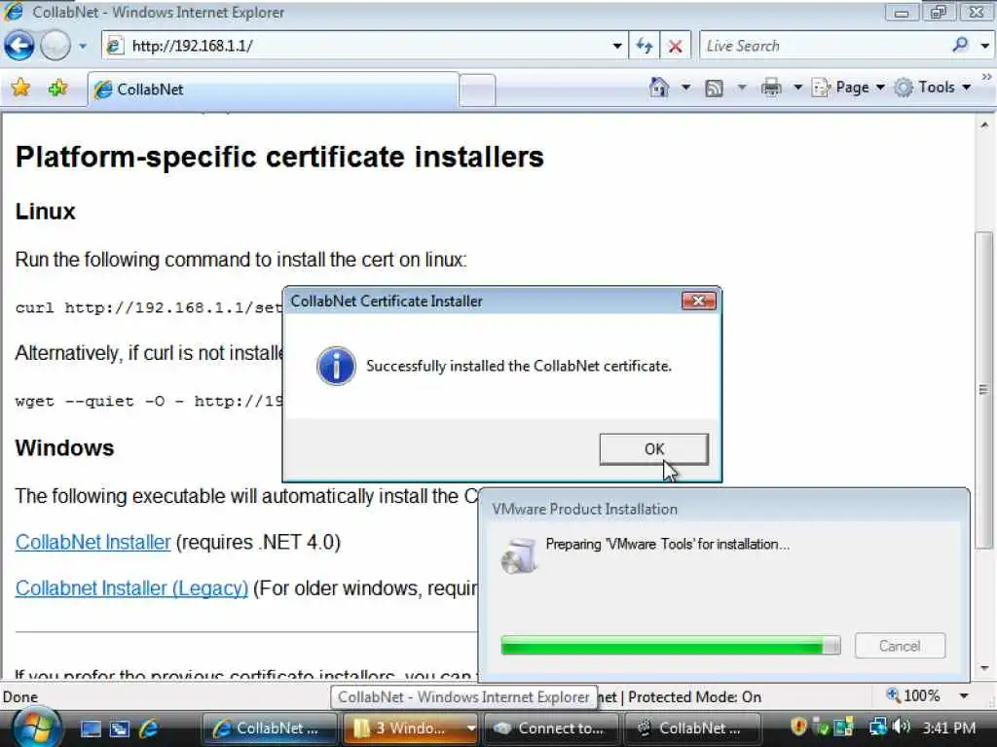Open the Collabnet Installer (Legacy) link
The width and height of the screenshot is (997, 747).
tap(131, 588)
